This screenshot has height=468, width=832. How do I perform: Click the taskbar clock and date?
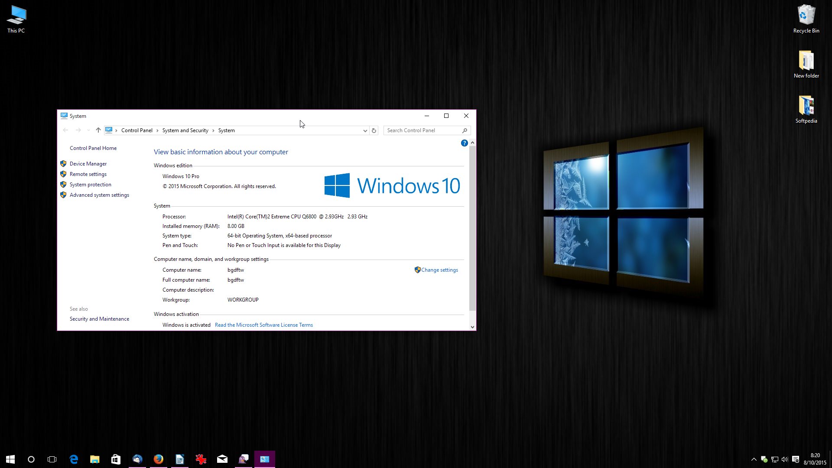(x=815, y=459)
